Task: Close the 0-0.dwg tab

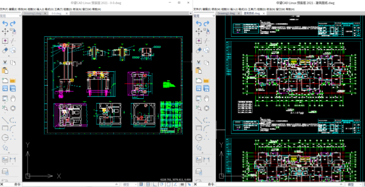Action: point(67,13)
